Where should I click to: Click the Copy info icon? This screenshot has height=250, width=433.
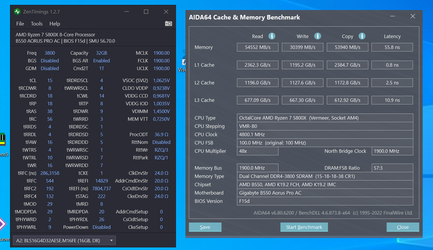(x=362, y=36)
